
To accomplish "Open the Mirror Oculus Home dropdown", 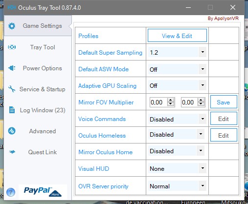I will (x=201, y=151).
